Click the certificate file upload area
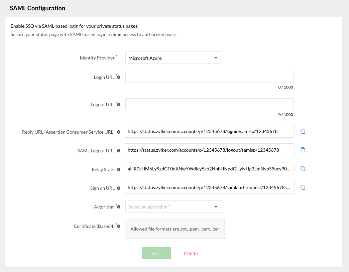The width and height of the screenshot is (349, 272). 174,229
